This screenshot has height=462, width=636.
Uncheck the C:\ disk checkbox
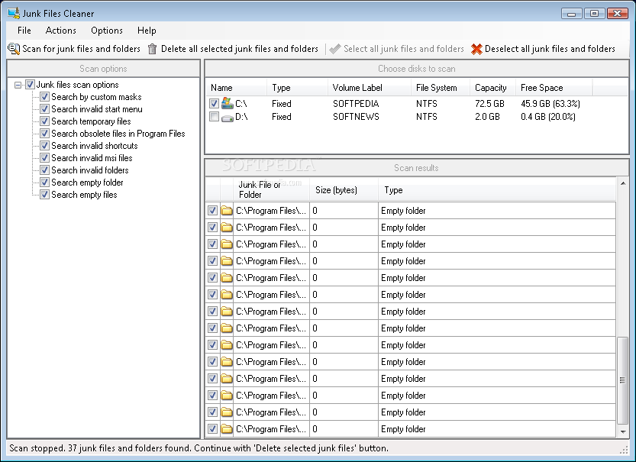[x=214, y=103]
